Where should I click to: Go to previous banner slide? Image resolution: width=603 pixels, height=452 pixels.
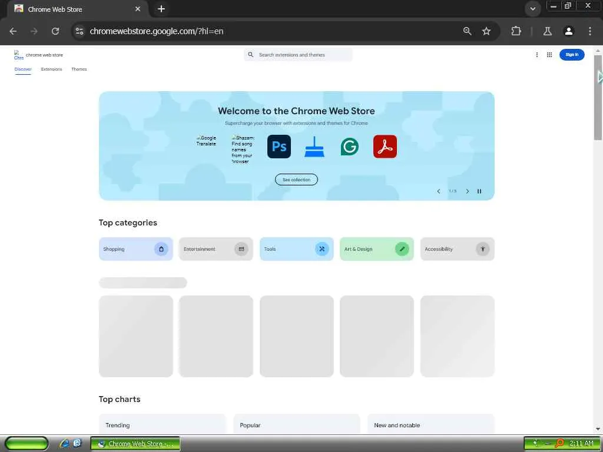(438, 191)
